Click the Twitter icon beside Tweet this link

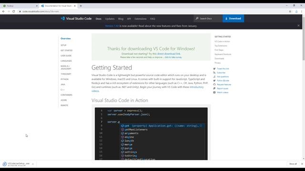pyautogui.click(x=214, y=68)
